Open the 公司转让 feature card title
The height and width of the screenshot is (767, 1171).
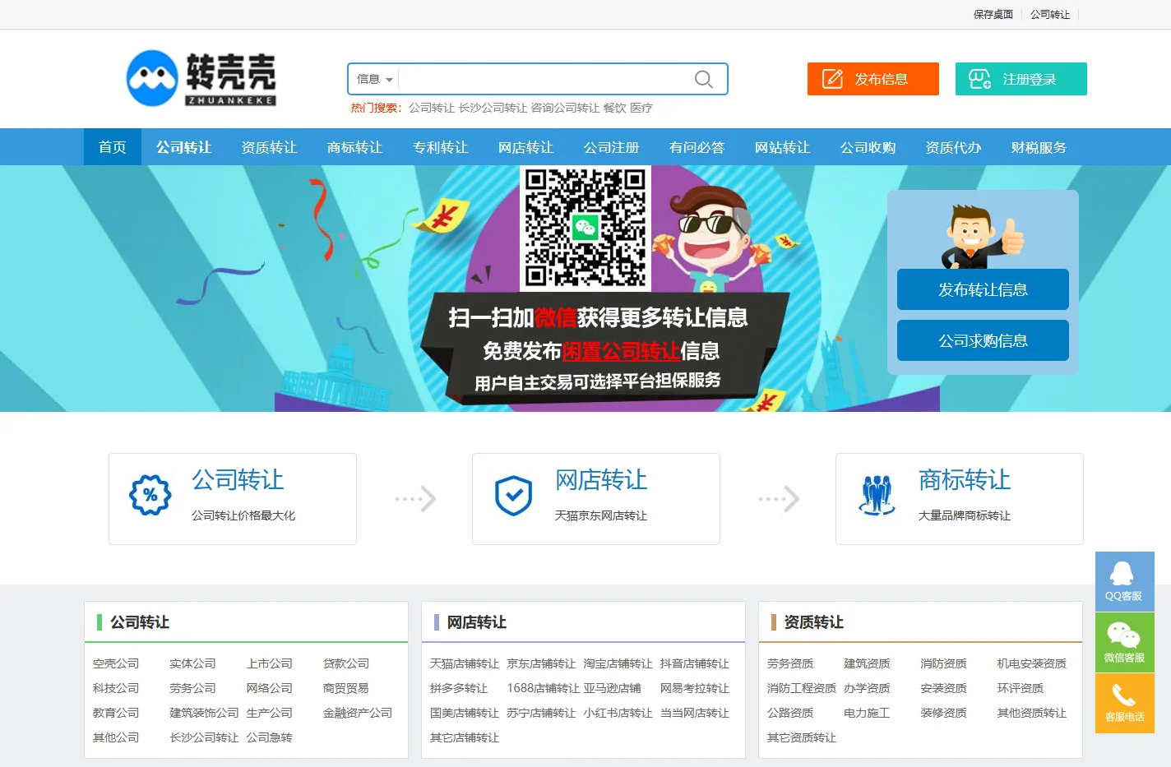[x=238, y=479]
